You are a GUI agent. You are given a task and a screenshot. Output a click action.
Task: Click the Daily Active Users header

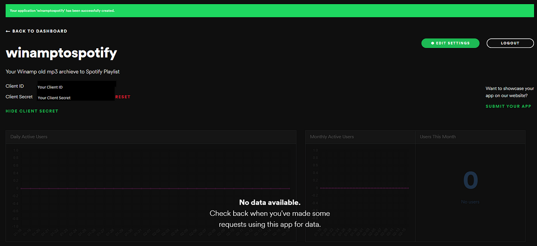click(29, 137)
